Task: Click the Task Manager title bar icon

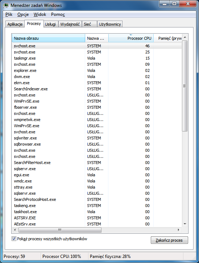Action: tap(6, 5)
